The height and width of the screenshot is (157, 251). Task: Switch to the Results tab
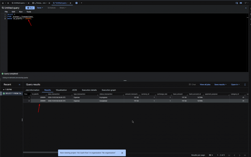pyautogui.click(x=47, y=90)
